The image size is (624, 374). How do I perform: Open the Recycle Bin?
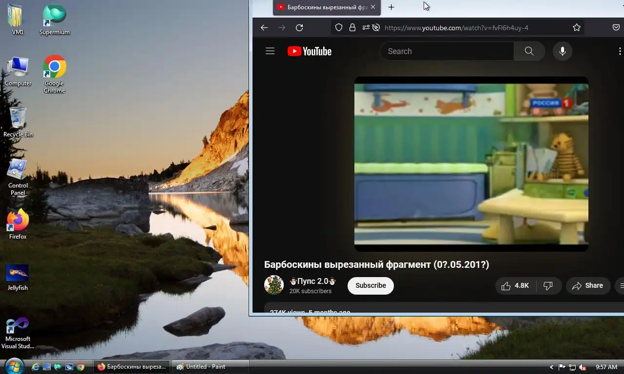coord(18,122)
